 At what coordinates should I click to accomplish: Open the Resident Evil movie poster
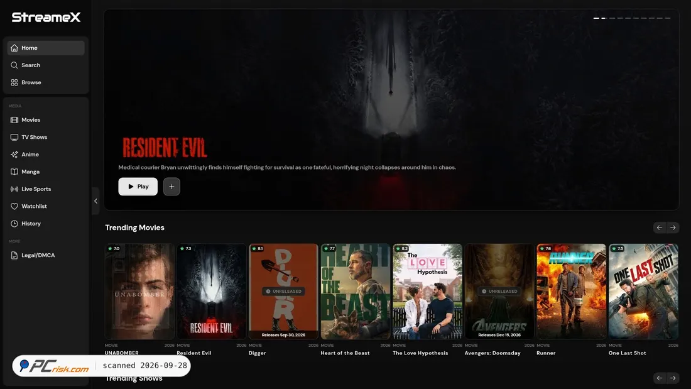[212, 292]
